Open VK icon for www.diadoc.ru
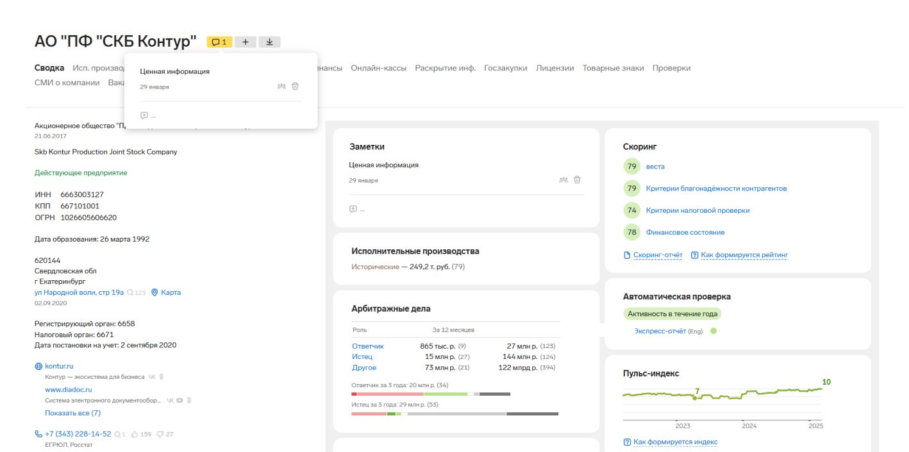The image size is (909, 452). point(171,400)
